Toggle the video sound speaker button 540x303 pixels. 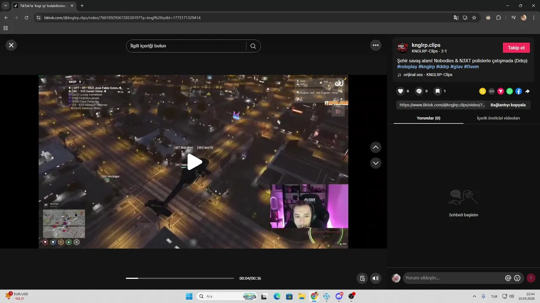pos(375,278)
